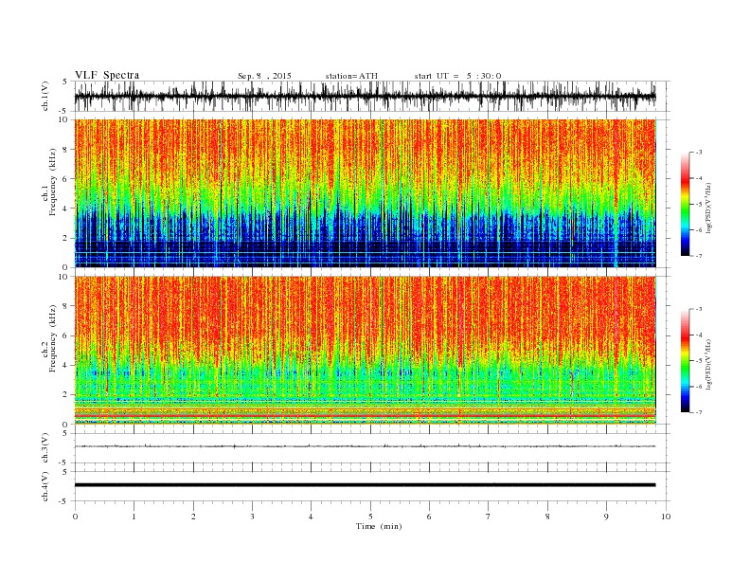Click the ch.2 Frequency (kHz) axis label

49,337
